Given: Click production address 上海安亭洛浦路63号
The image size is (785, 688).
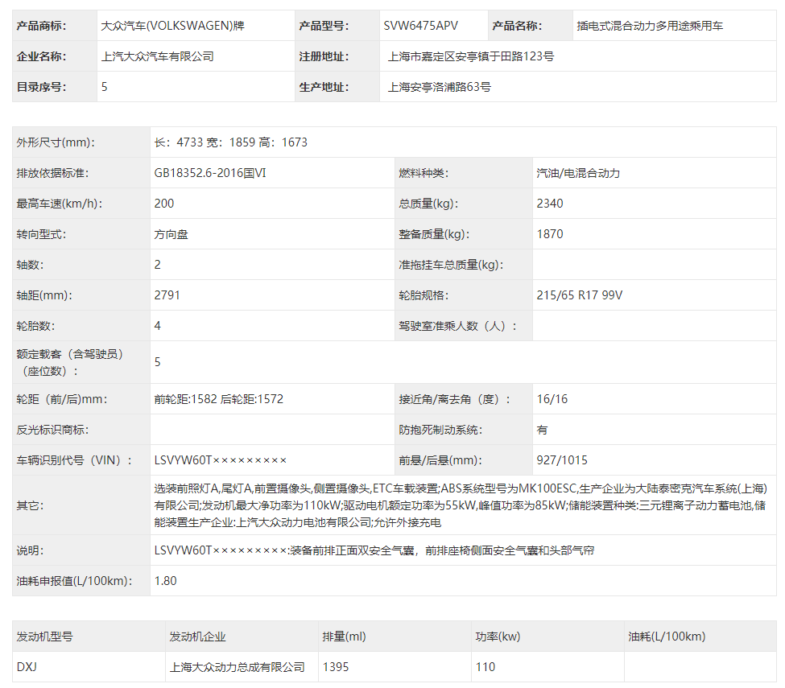Looking at the screenshot, I should point(440,87).
